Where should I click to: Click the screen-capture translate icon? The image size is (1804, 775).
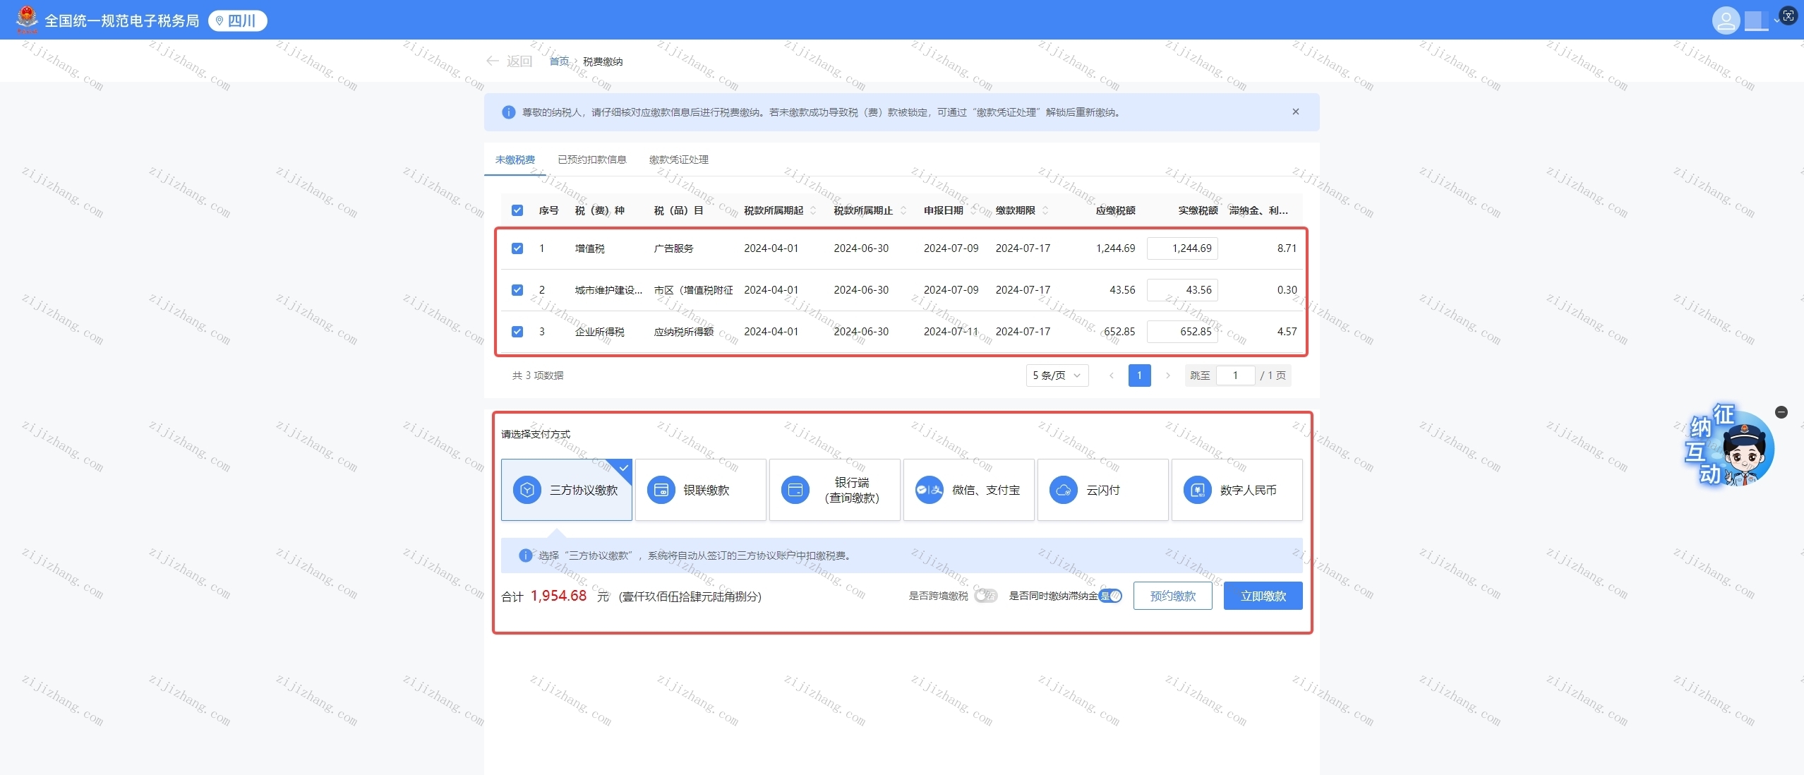(1788, 16)
